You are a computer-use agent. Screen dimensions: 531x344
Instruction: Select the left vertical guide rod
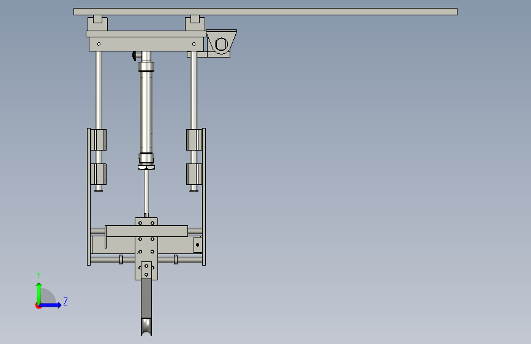click(x=99, y=90)
